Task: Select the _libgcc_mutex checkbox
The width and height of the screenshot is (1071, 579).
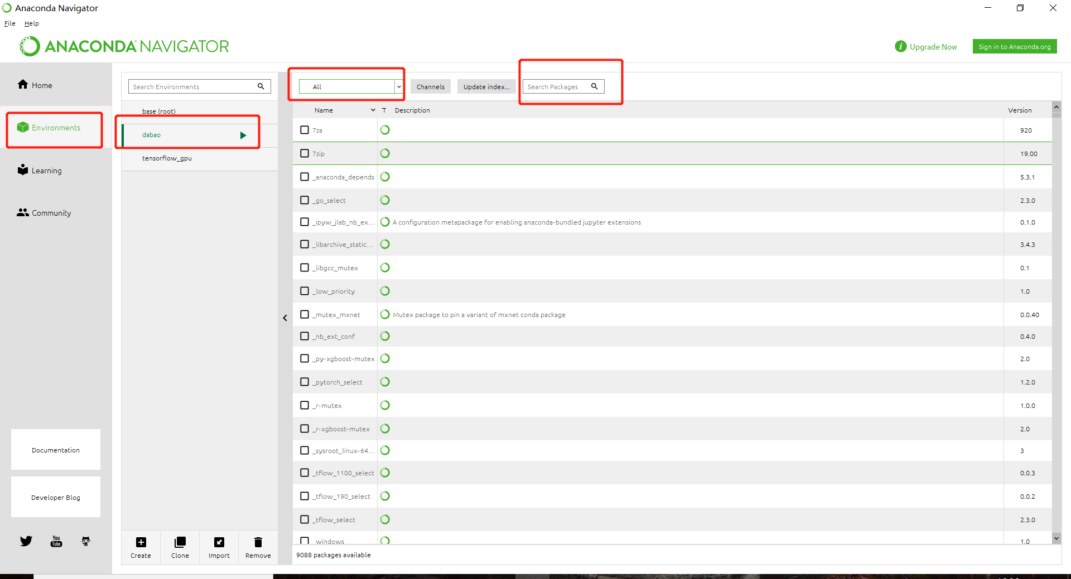Action: (x=305, y=267)
